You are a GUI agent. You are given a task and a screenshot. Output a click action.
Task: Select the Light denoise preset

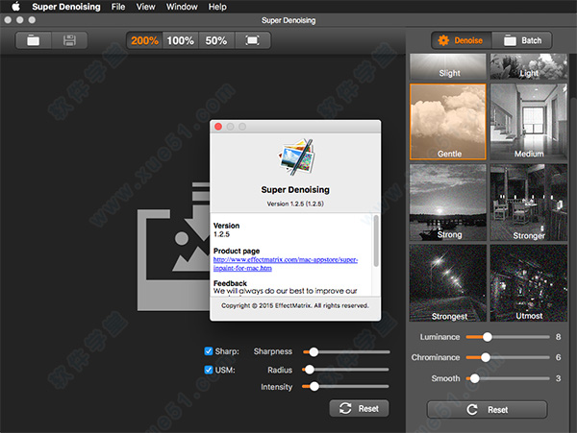529,66
